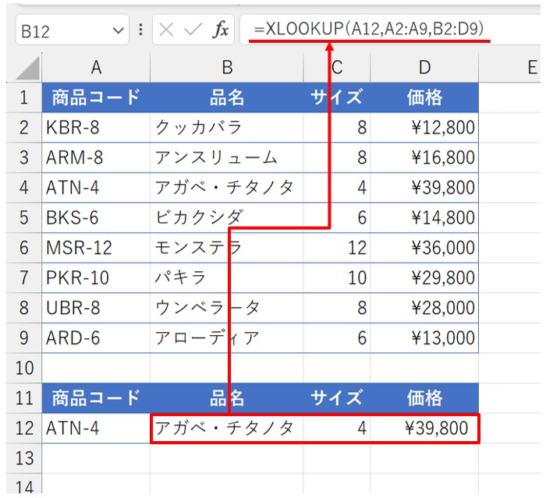The image size is (546, 498).
Task: Select column D header
Action: click(x=424, y=68)
